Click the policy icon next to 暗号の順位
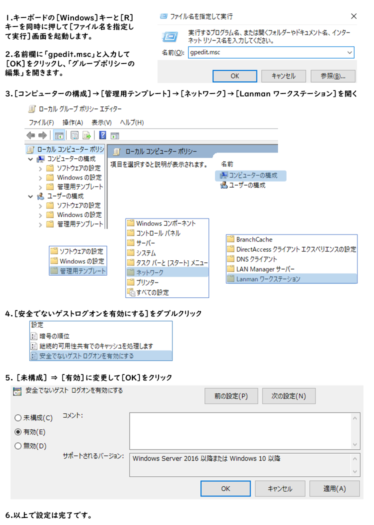The height and width of the screenshot is (525, 374). click(34, 336)
